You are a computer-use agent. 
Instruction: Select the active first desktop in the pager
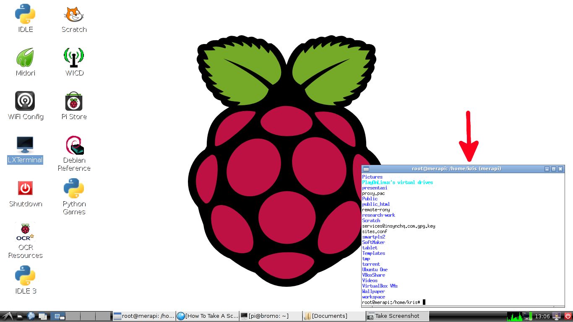(x=58, y=316)
